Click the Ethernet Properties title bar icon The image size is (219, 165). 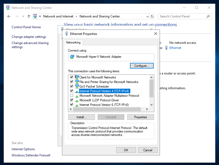click(67, 34)
